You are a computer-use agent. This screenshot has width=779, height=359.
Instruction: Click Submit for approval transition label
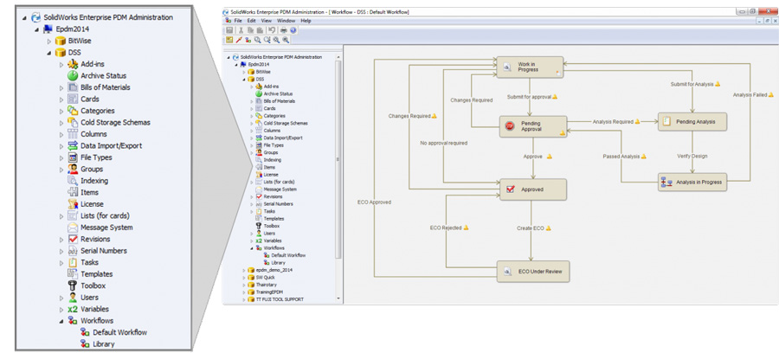point(529,97)
